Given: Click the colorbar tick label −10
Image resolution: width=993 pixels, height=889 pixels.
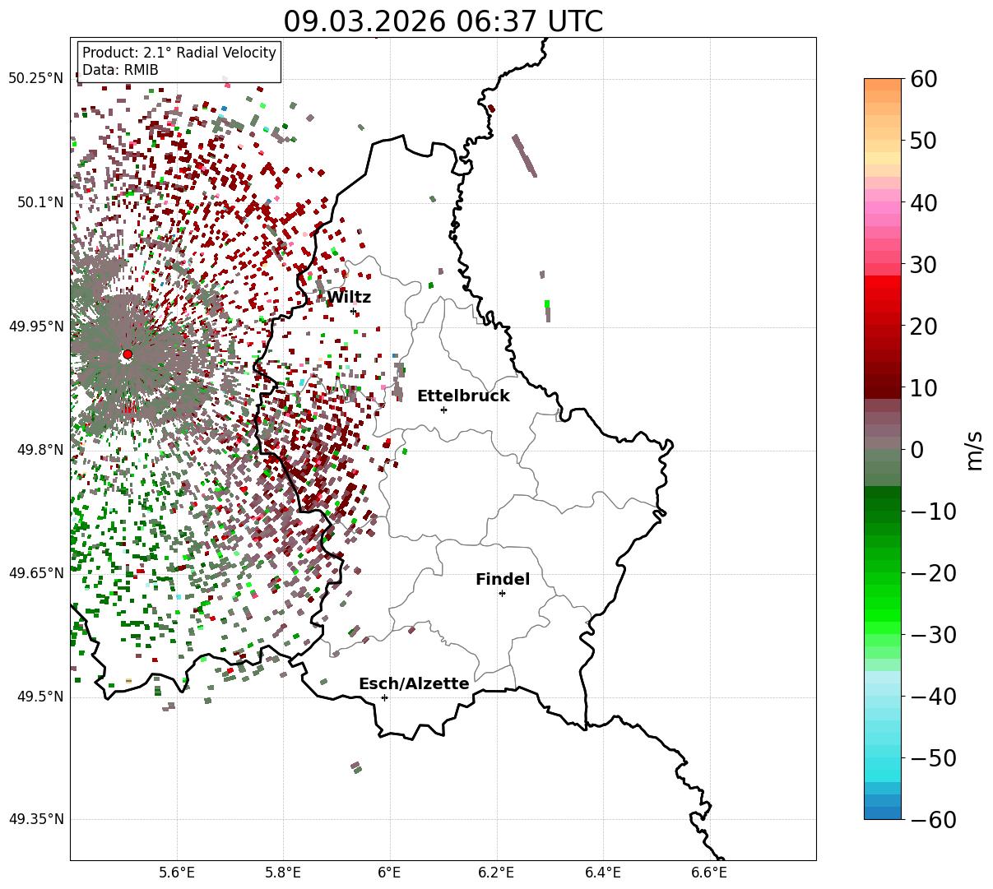Looking at the screenshot, I should tap(933, 512).
